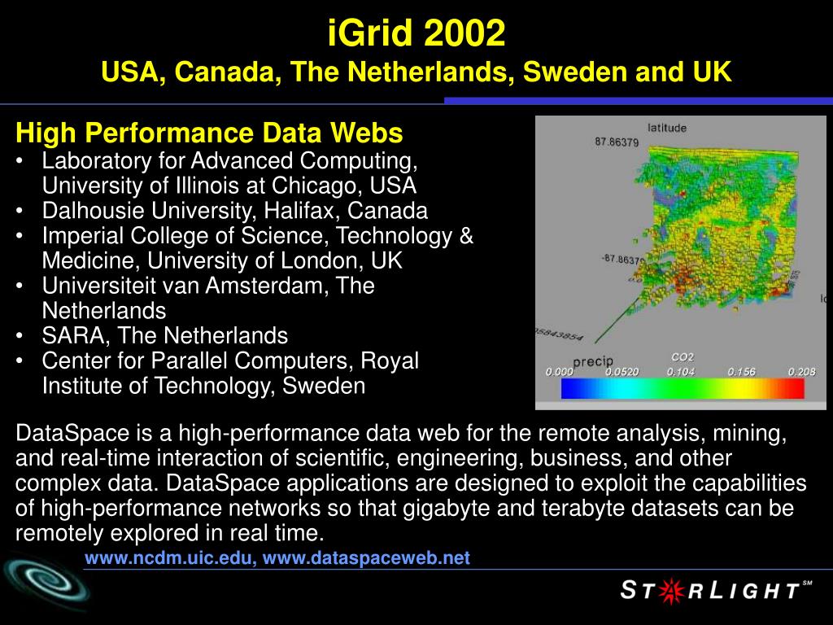Click the 0.000 scale value

point(560,371)
